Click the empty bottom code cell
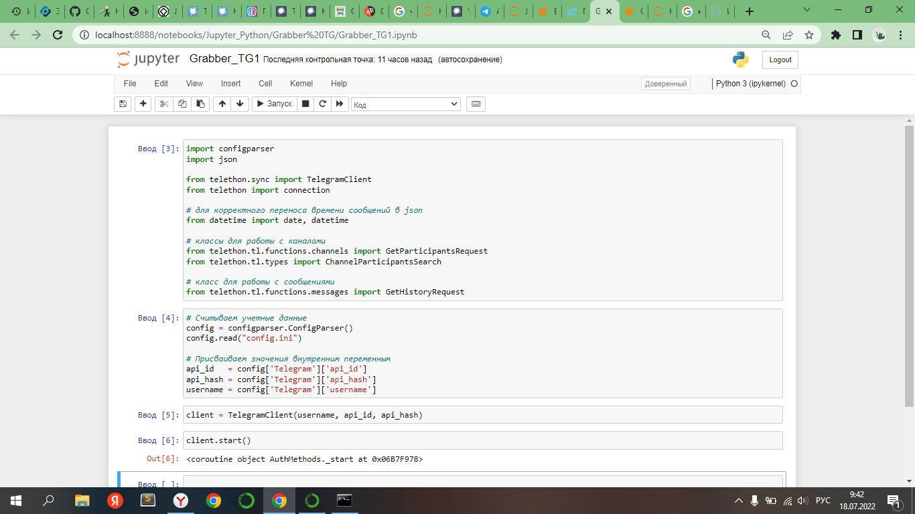 482,481
